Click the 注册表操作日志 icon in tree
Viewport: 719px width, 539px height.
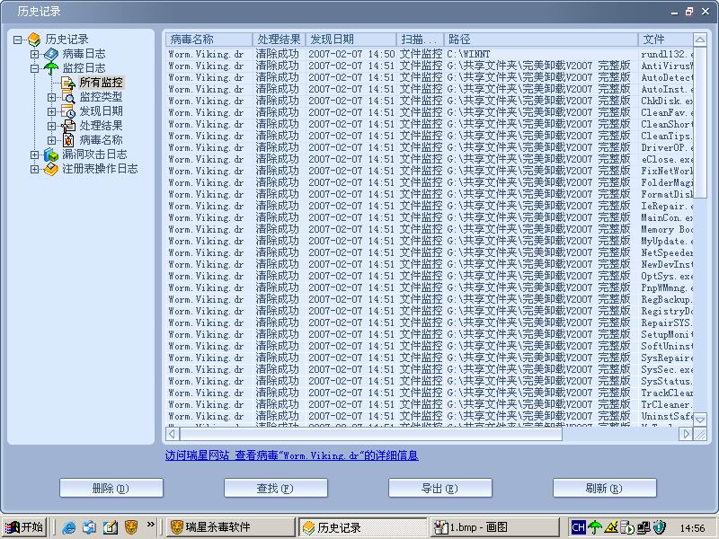51,169
